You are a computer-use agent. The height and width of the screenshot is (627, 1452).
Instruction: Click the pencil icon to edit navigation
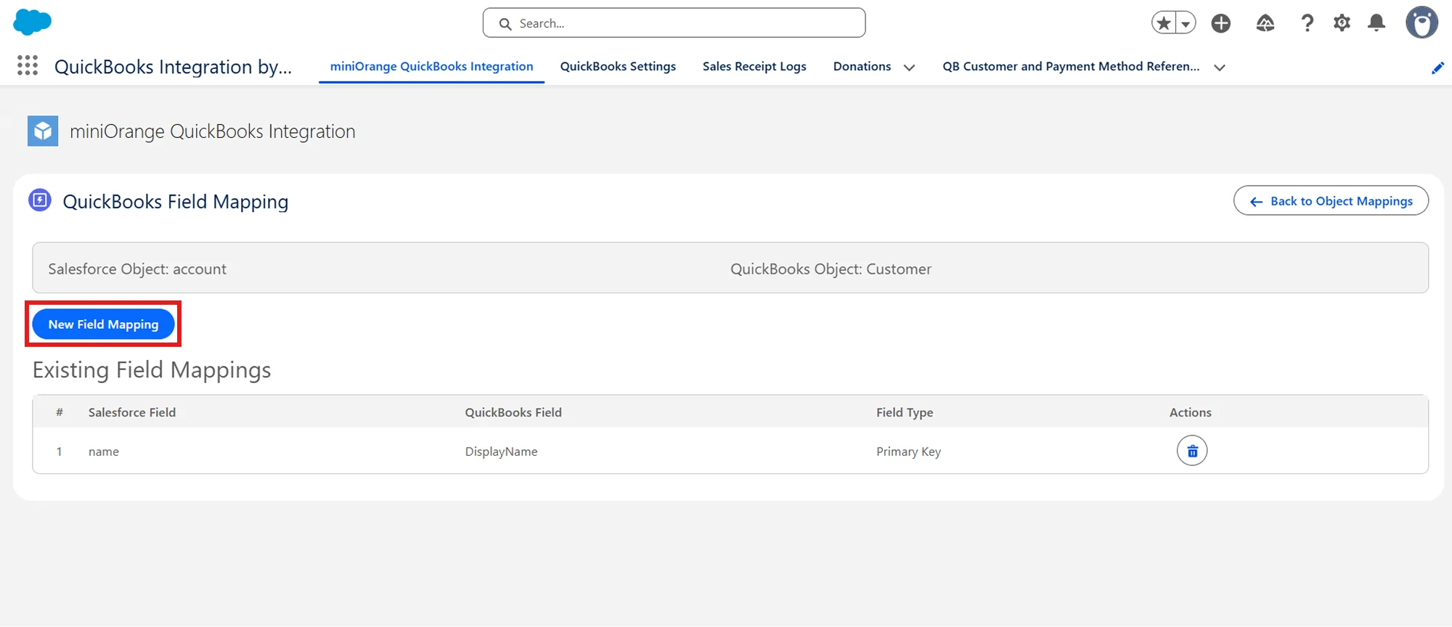pos(1437,67)
